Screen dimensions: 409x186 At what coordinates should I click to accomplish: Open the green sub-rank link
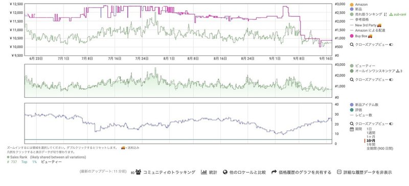(398, 14)
